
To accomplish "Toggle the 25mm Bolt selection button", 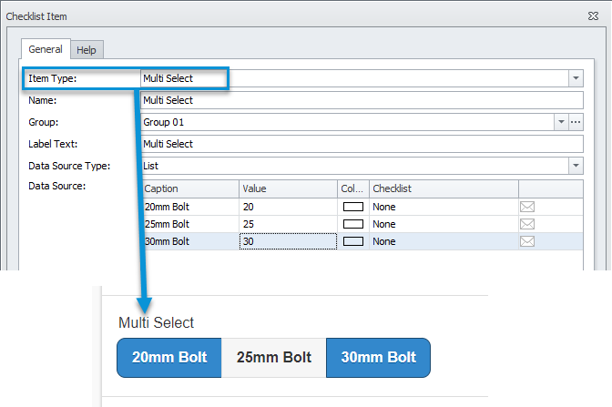I will tap(273, 358).
